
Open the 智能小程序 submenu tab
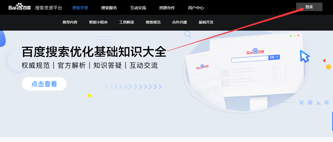point(98,22)
